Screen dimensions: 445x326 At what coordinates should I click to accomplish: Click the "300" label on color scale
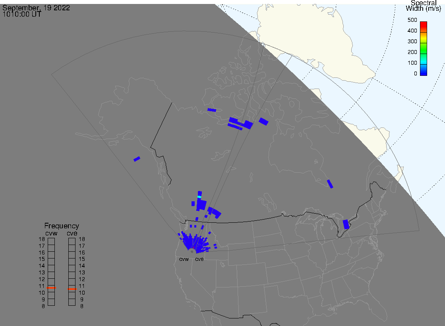pyautogui.click(x=412, y=41)
